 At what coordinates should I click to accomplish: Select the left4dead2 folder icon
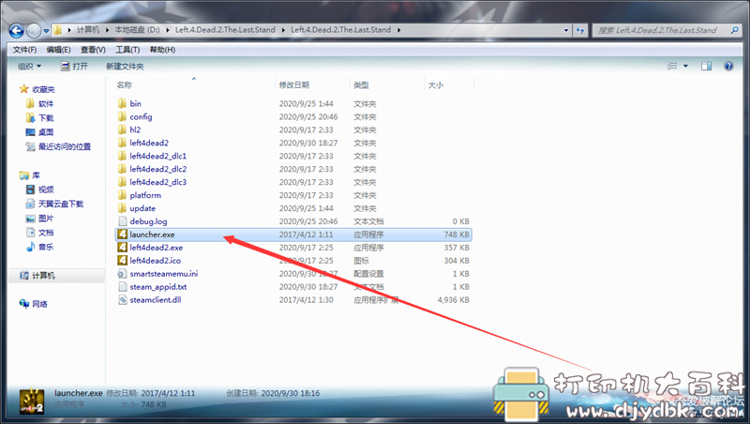click(123, 143)
